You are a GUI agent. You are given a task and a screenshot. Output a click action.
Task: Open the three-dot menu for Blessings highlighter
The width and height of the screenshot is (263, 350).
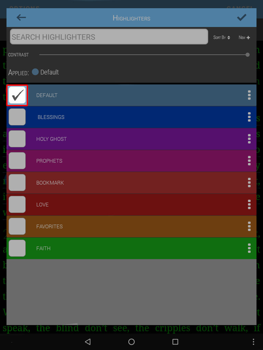(x=249, y=117)
